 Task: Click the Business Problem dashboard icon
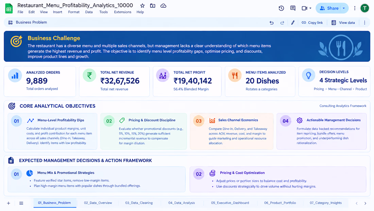point(11,22)
